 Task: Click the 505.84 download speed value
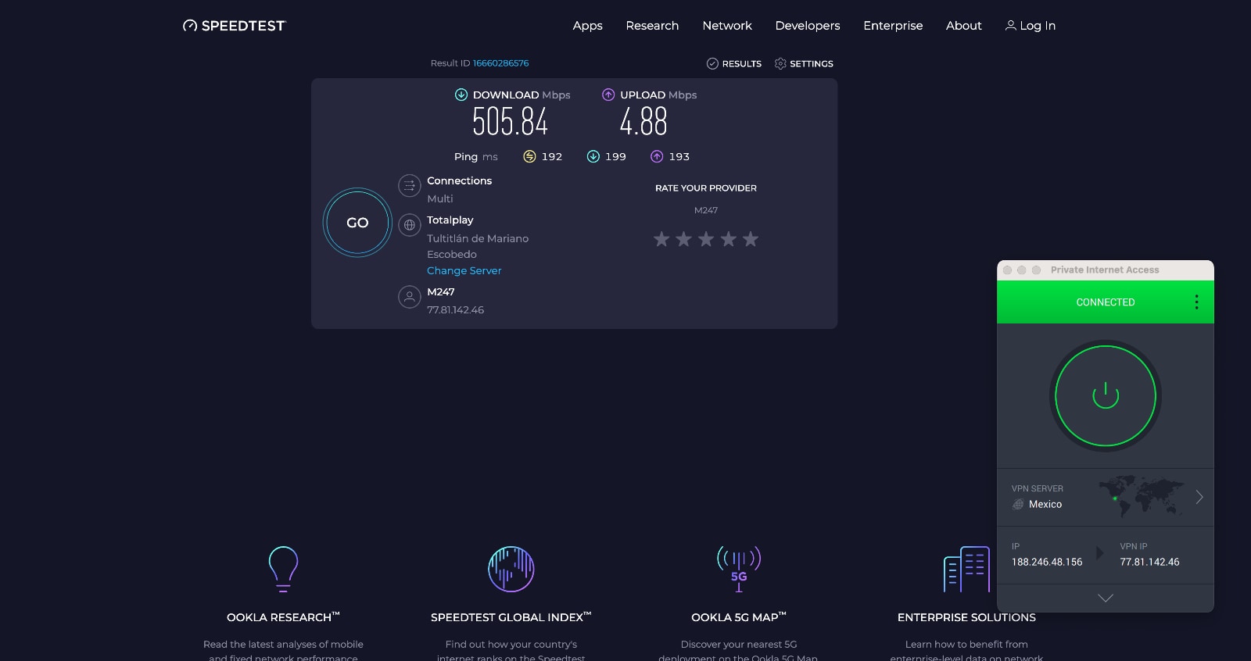pos(511,122)
